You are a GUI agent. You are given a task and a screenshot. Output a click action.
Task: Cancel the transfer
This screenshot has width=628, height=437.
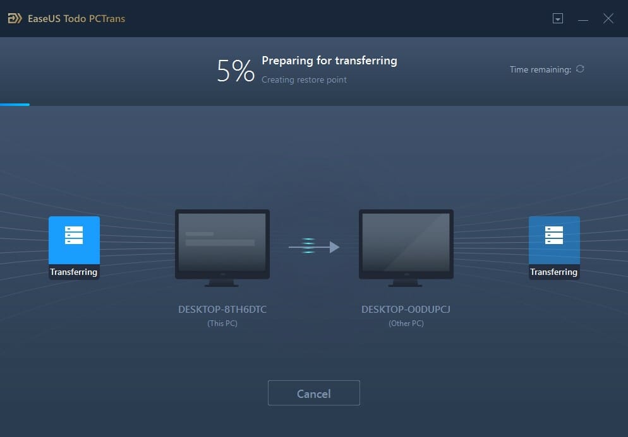point(314,393)
